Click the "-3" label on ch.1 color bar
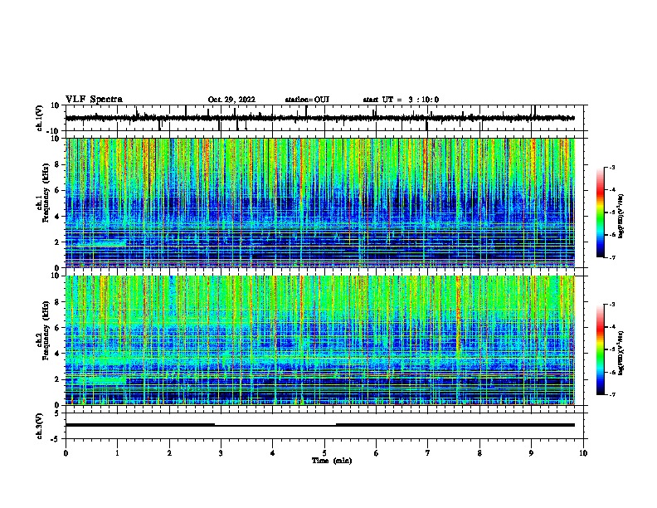The height and width of the screenshot is (508, 657). point(612,168)
